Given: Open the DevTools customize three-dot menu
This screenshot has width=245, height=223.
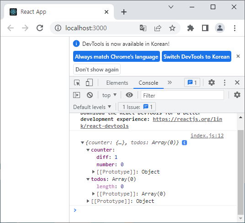Looking at the screenshot, I should point(224,82).
